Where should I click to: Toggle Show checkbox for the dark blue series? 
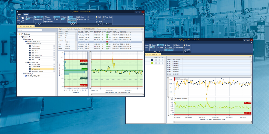(x=156, y=60)
